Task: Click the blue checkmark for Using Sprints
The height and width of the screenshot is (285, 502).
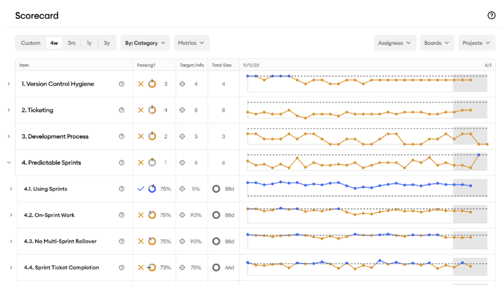Action: [x=140, y=189]
